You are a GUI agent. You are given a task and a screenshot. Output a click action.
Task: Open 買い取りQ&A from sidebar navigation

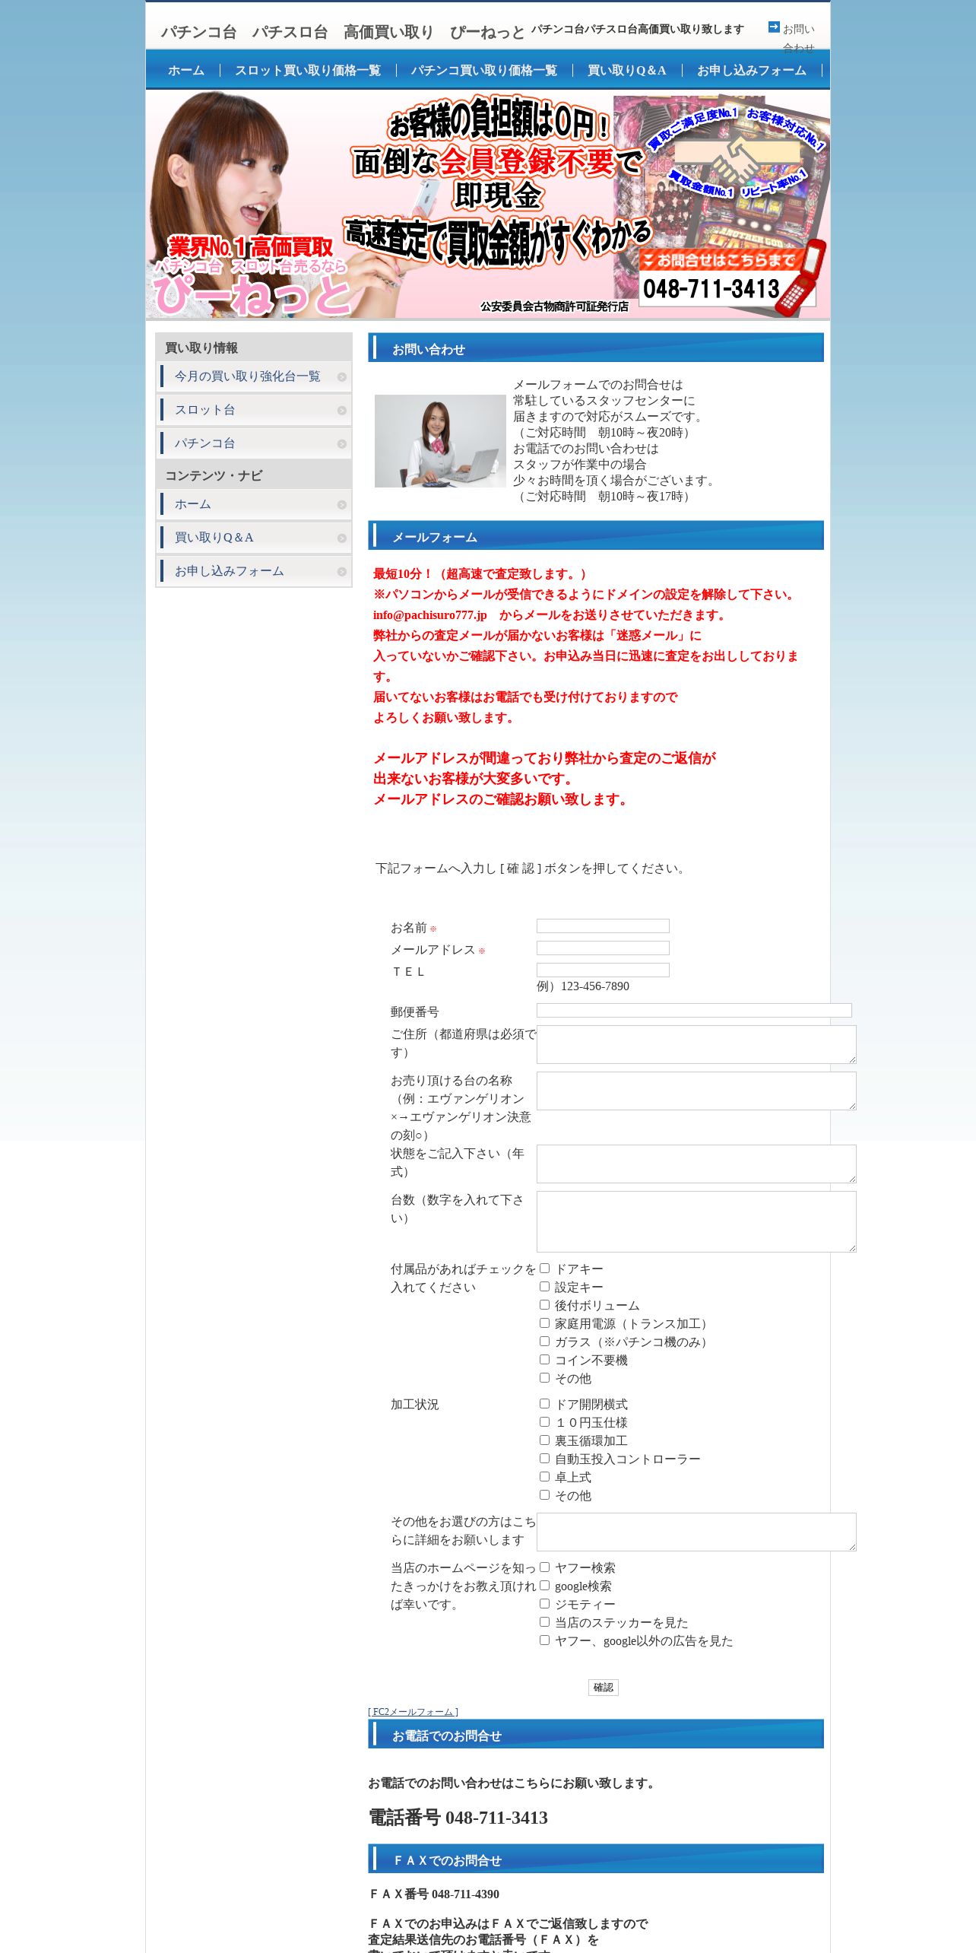(x=214, y=538)
